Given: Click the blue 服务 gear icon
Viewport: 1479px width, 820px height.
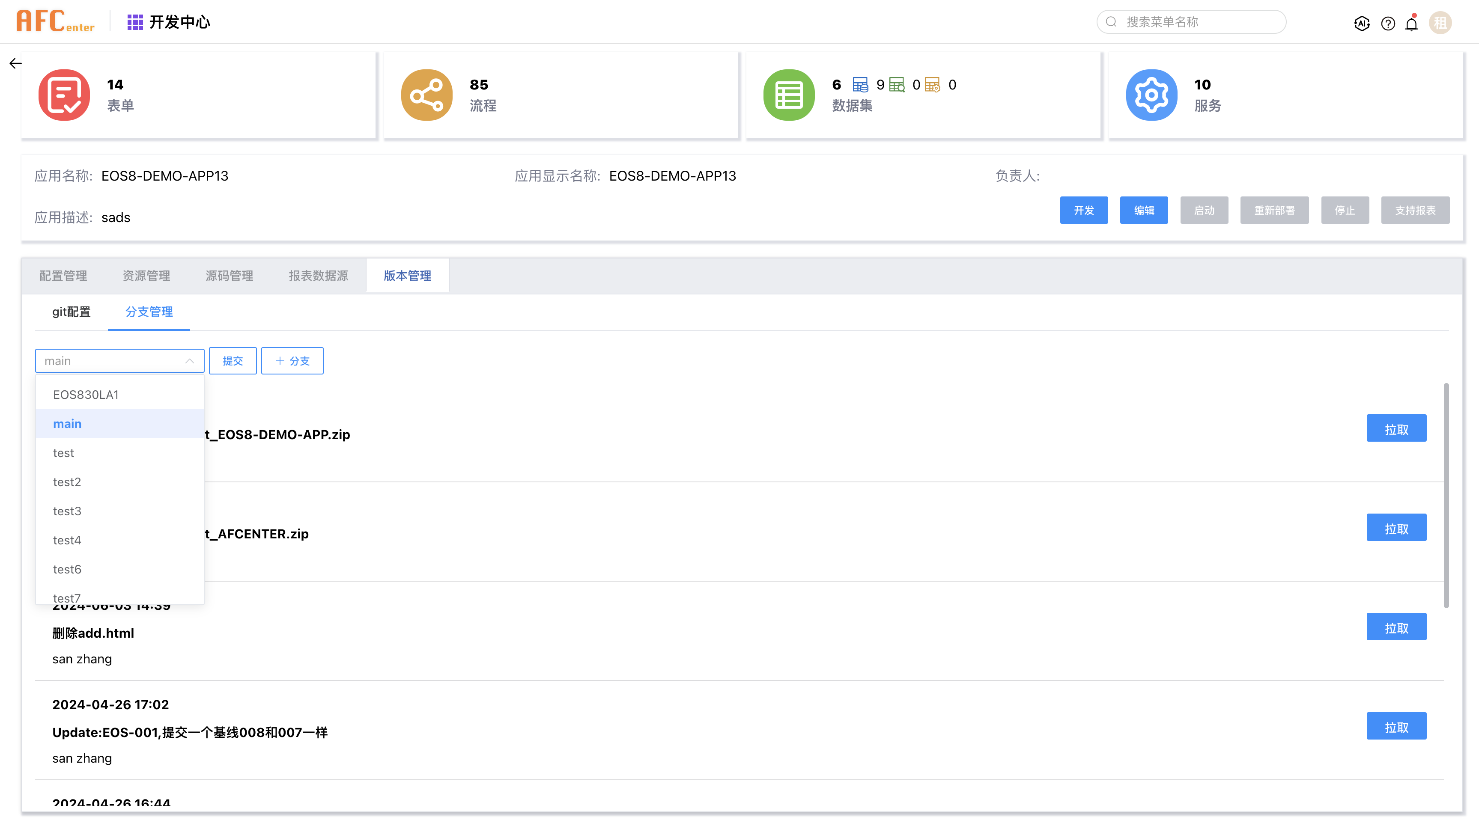Looking at the screenshot, I should tap(1151, 95).
